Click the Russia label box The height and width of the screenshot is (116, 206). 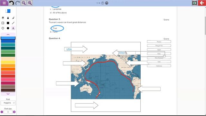pyautogui.click(x=159, y=42)
